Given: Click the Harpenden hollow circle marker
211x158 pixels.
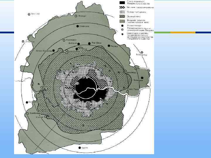Looking at the screenshot, I should click(x=64, y=40).
